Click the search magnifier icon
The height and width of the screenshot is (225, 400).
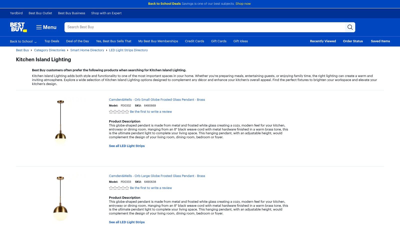(350, 27)
